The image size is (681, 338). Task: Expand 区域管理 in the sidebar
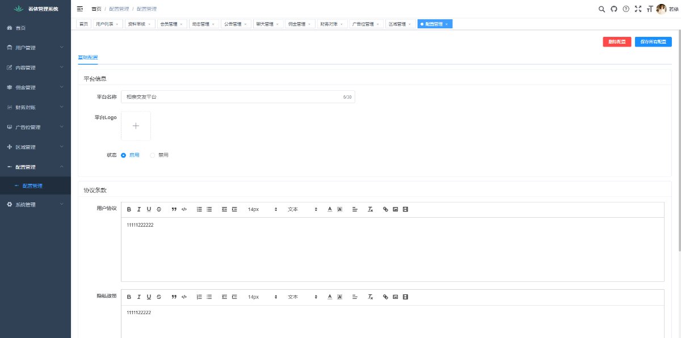[35, 147]
